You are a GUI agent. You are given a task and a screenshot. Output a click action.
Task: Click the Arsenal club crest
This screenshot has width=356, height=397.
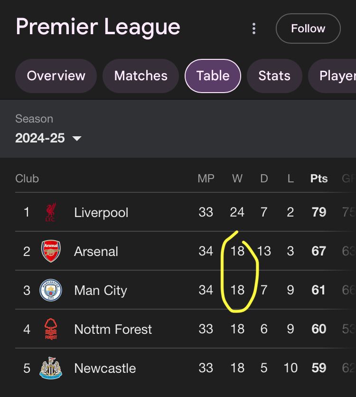pos(51,251)
